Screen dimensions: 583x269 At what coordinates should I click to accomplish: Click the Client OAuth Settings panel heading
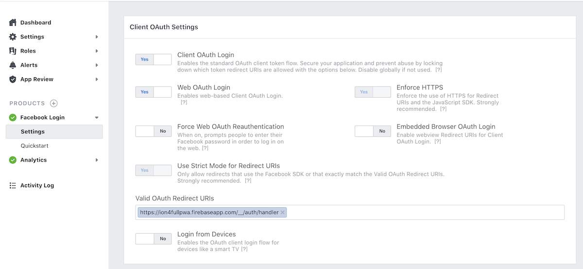click(x=164, y=27)
